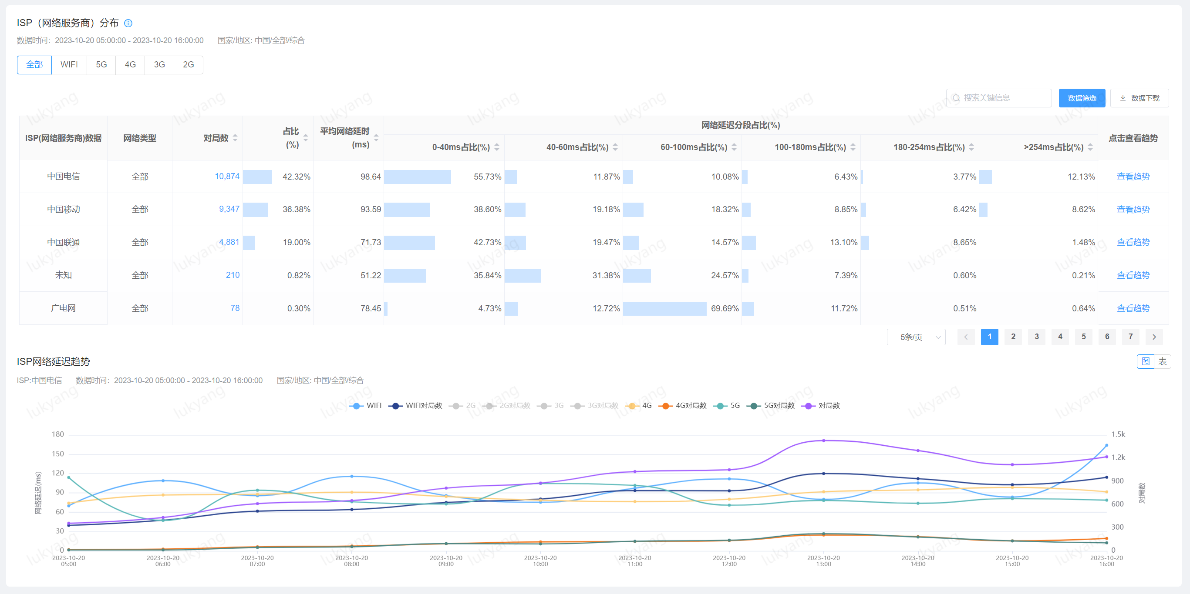The width and height of the screenshot is (1190, 594).
Task: Sort table by 对局数 column arrows
Action: coord(235,138)
